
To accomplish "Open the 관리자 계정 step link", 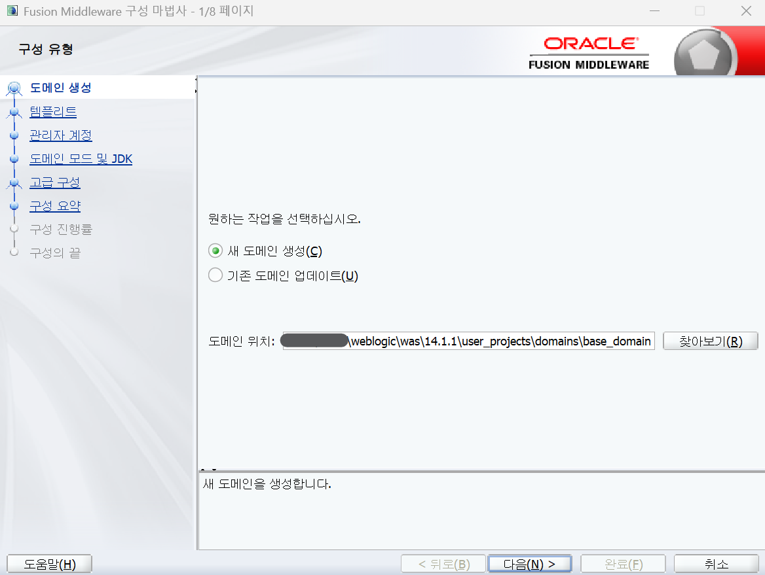I will pos(61,135).
